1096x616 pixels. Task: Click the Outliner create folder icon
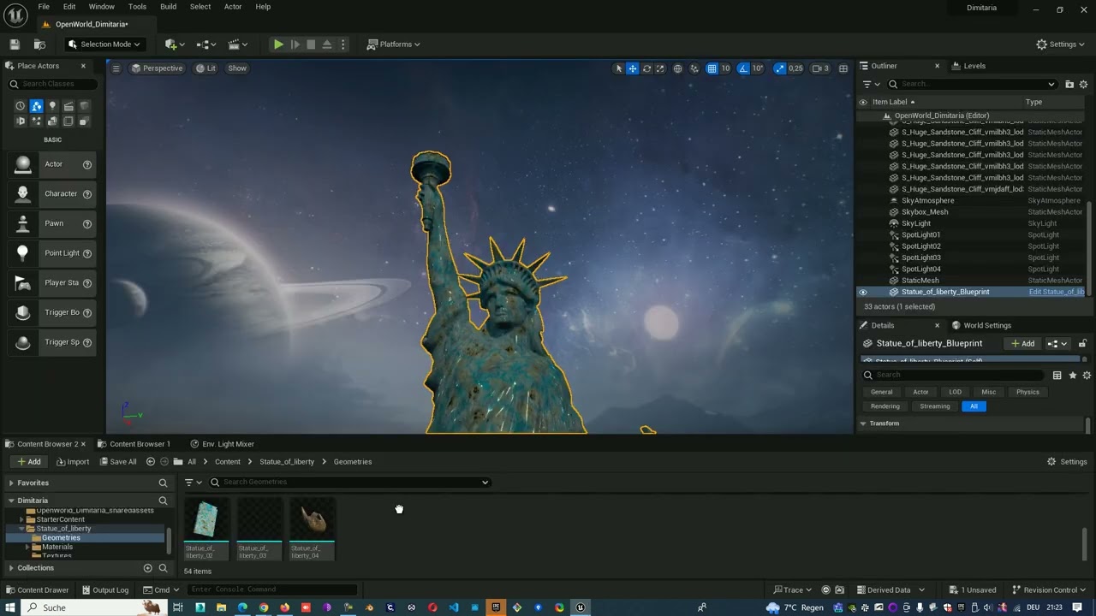click(1069, 84)
